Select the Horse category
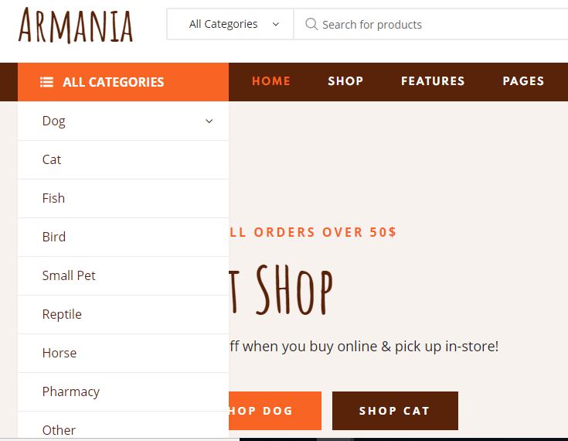The image size is (568, 441). pyautogui.click(x=123, y=354)
